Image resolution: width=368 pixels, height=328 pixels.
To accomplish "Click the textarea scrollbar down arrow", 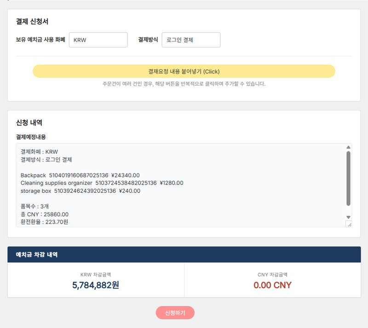I will 348,217.
